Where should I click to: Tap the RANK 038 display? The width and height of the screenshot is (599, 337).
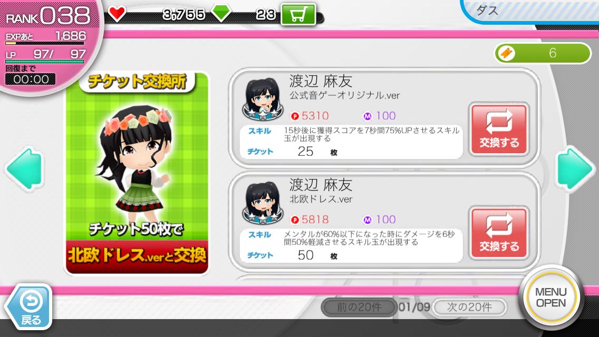coord(48,16)
